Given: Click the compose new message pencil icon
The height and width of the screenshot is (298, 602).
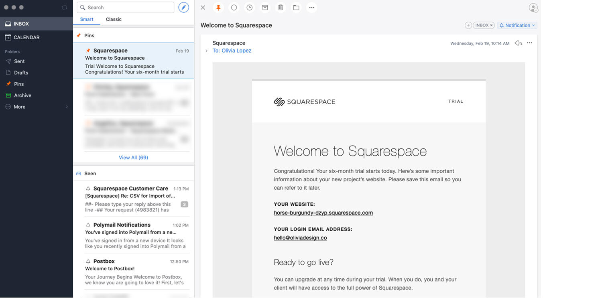Looking at the screenshot, I should pyautogui.click(x=183, y=8).
